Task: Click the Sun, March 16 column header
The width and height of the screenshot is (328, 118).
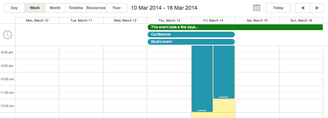Action: [x=301, y=20]
